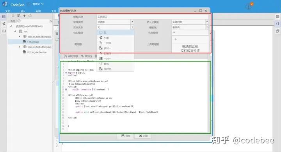Click the top icon in right sidebar

[x=277, y=17]
